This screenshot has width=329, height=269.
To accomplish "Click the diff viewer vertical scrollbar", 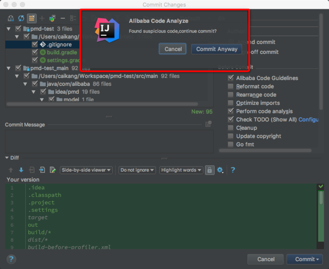I will pyautogui.click(x=321, y=198).
